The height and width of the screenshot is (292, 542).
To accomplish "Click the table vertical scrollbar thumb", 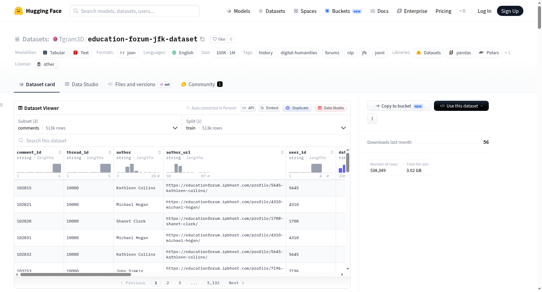I will 348,162.
